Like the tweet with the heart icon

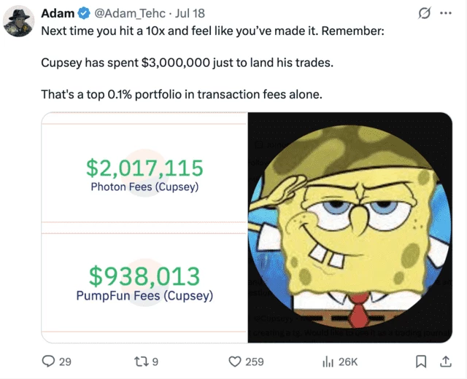tap(235, 361)
